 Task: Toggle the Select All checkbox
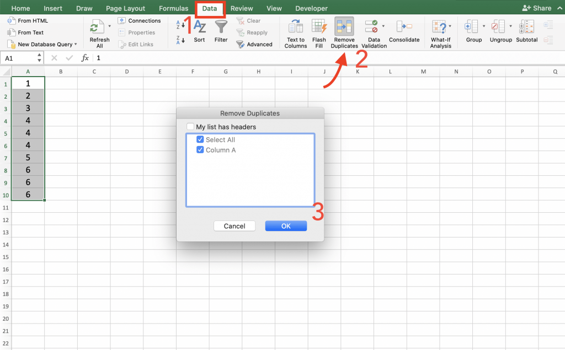(x=200, y=139)
